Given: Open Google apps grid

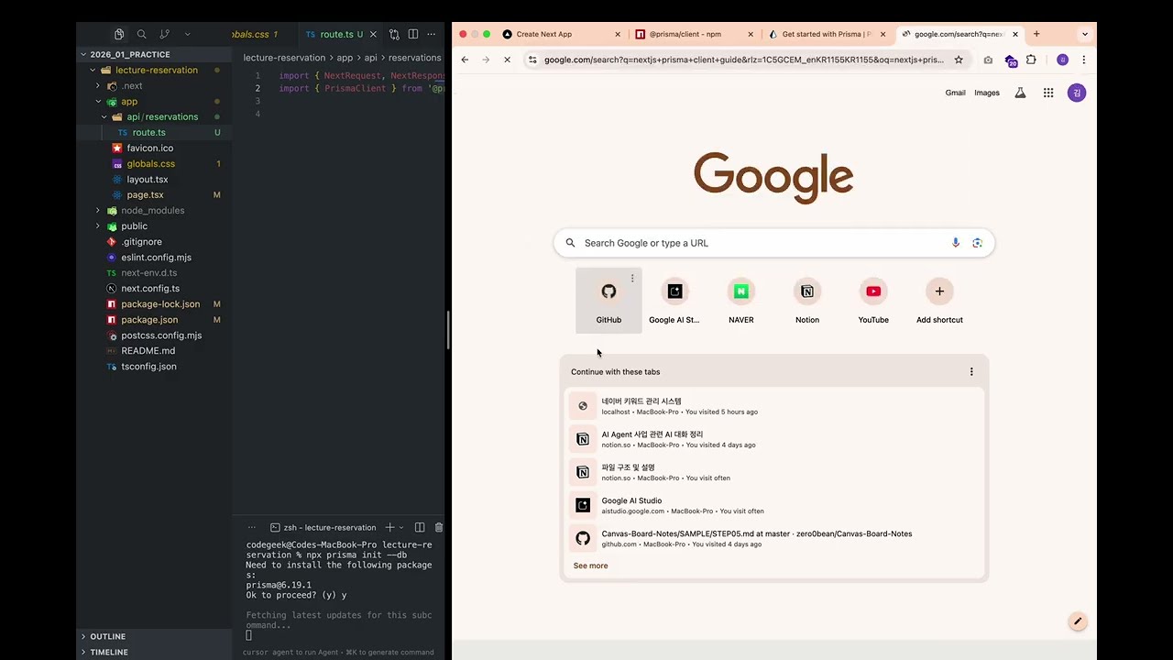Looking at the screenshot, I should tap(1048, 93).
